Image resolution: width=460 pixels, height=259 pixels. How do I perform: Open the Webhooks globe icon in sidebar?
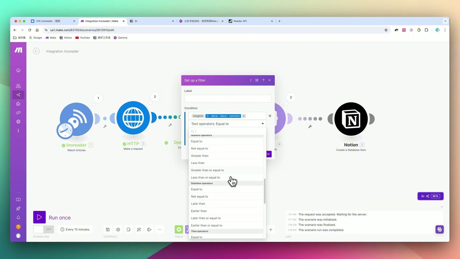coord(18,122)
